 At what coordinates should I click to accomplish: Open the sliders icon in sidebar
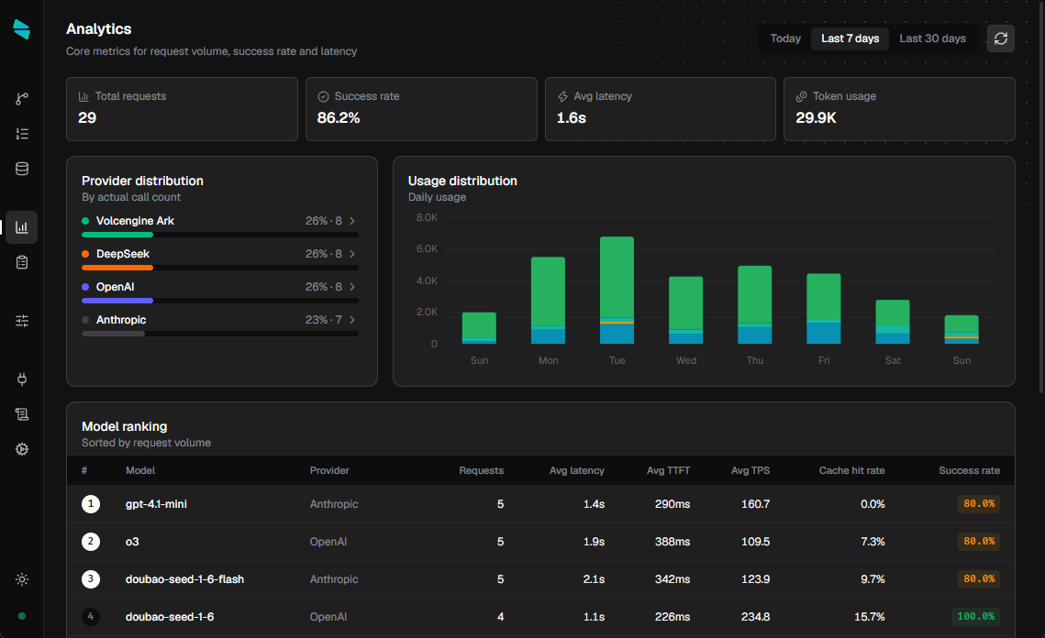(x=22, y=321)
